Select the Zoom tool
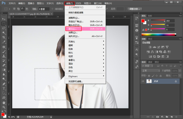The image size is (183, 119). (4, 107)
